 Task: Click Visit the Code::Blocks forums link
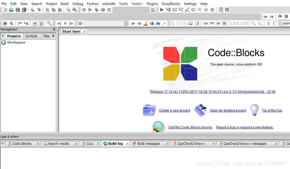click(x=190, y=127)
